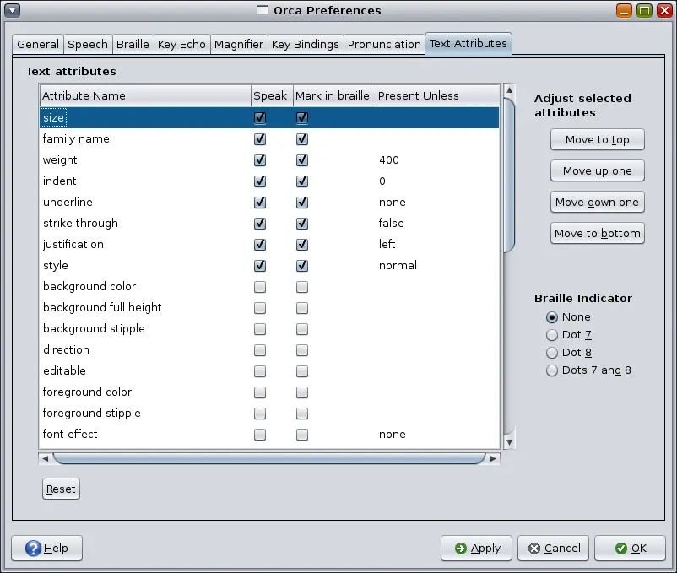
Task: Check Speak for foreground color
Action: pyautogui.click(x=260, y=392)
